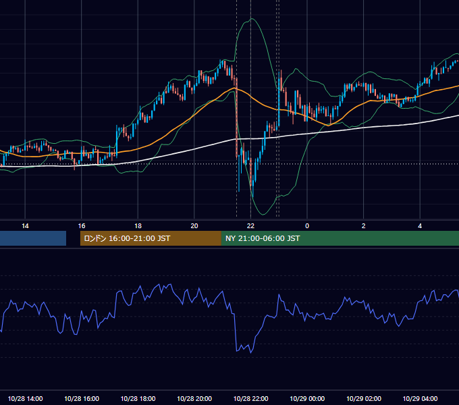This screenshot has height=405, width=459.
Task: Click the ロンドン 16:00-21:00 JST session bar
Action: 151,238
